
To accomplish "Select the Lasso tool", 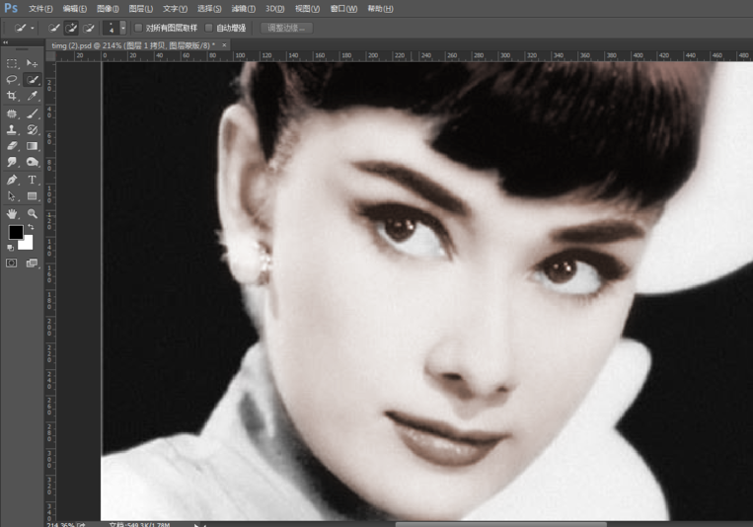I will [x=12, y=80].
